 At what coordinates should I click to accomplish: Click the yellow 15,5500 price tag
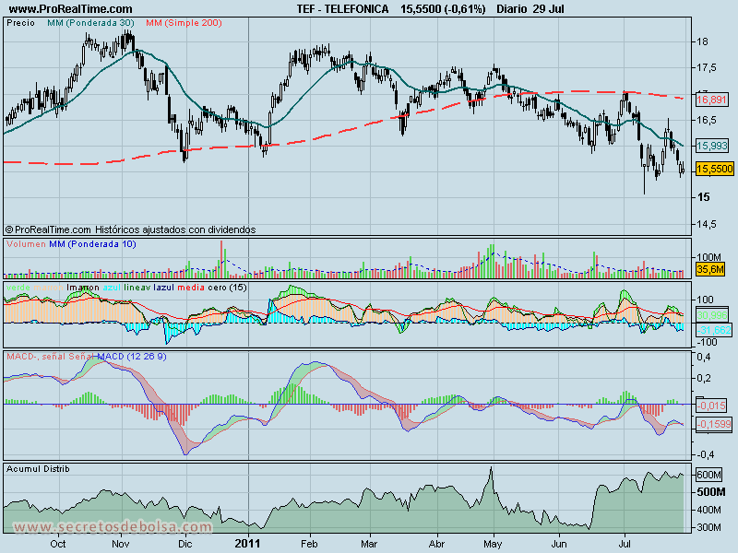pyautogui.click(x=714, y=169)
